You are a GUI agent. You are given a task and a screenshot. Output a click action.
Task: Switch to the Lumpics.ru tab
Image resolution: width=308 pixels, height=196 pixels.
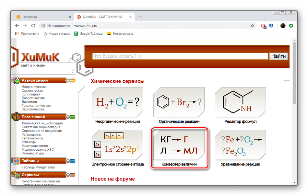43,17
